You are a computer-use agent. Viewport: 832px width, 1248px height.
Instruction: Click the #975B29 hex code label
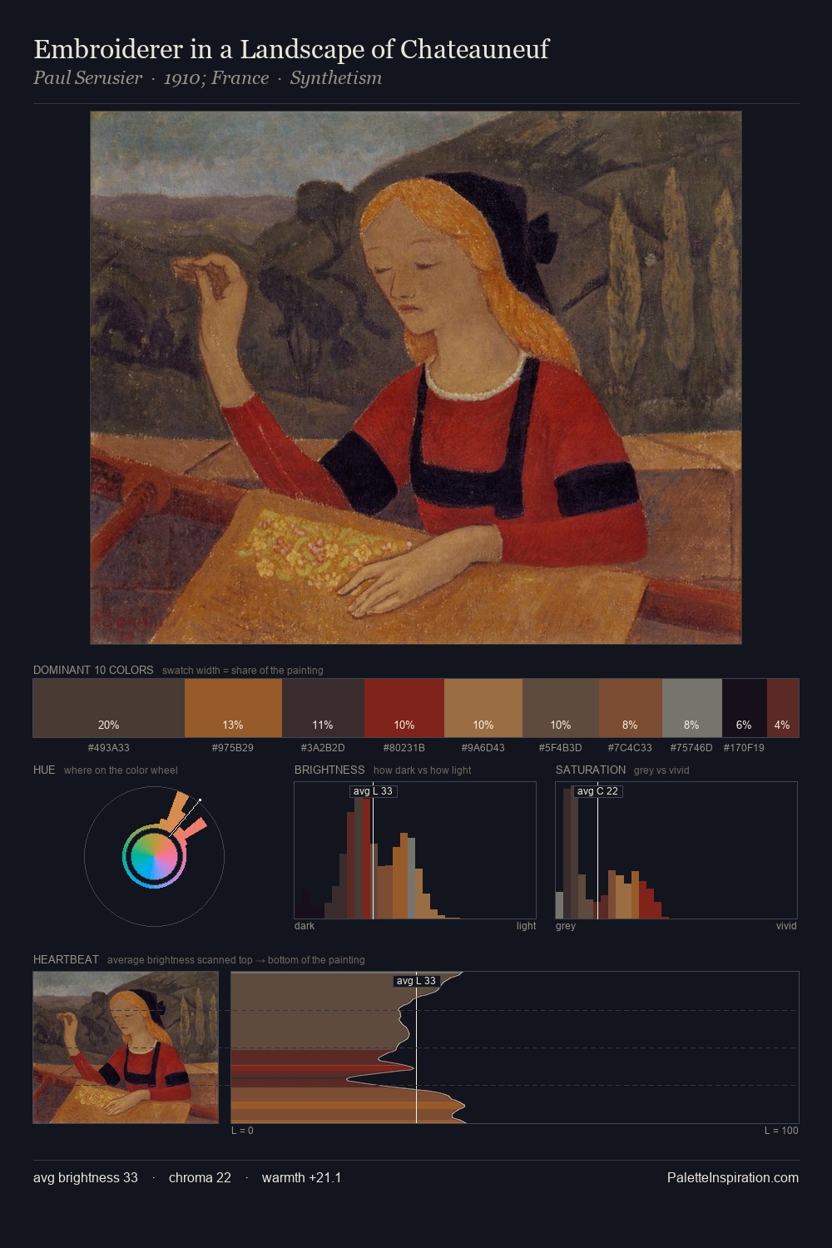pyautogui.click(x=233, y=748)
